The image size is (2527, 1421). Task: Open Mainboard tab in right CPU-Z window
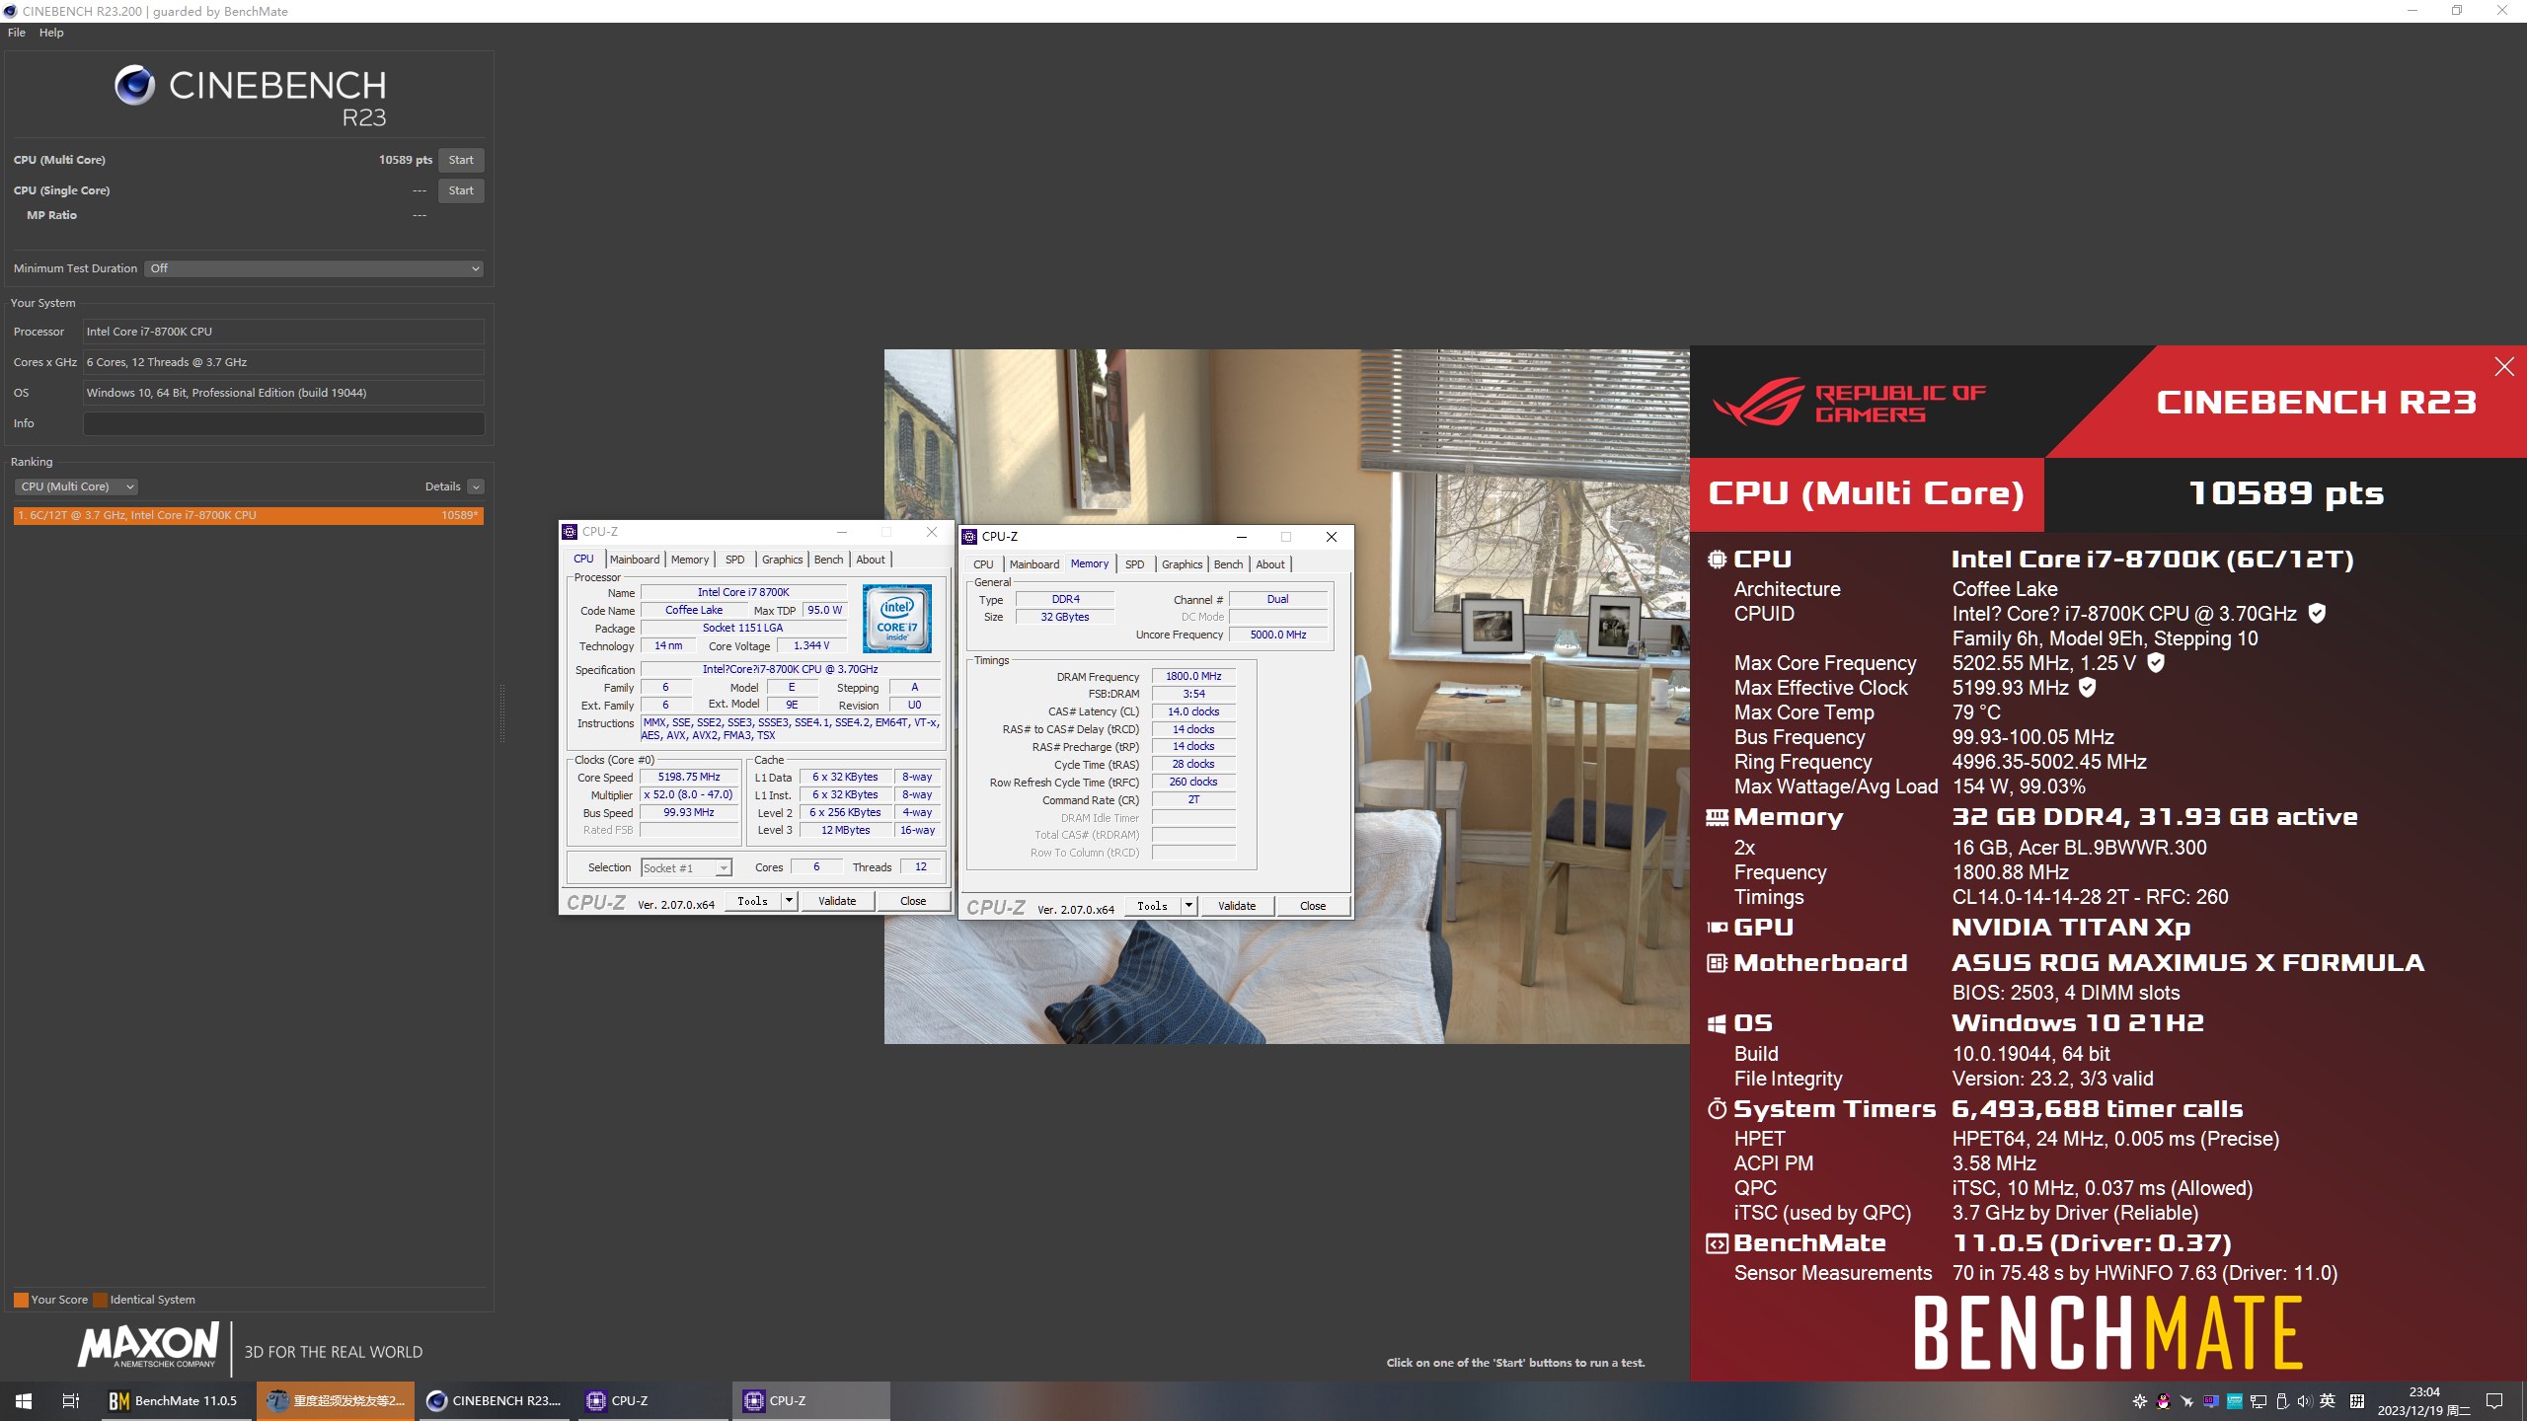(x=1034, y=564)
